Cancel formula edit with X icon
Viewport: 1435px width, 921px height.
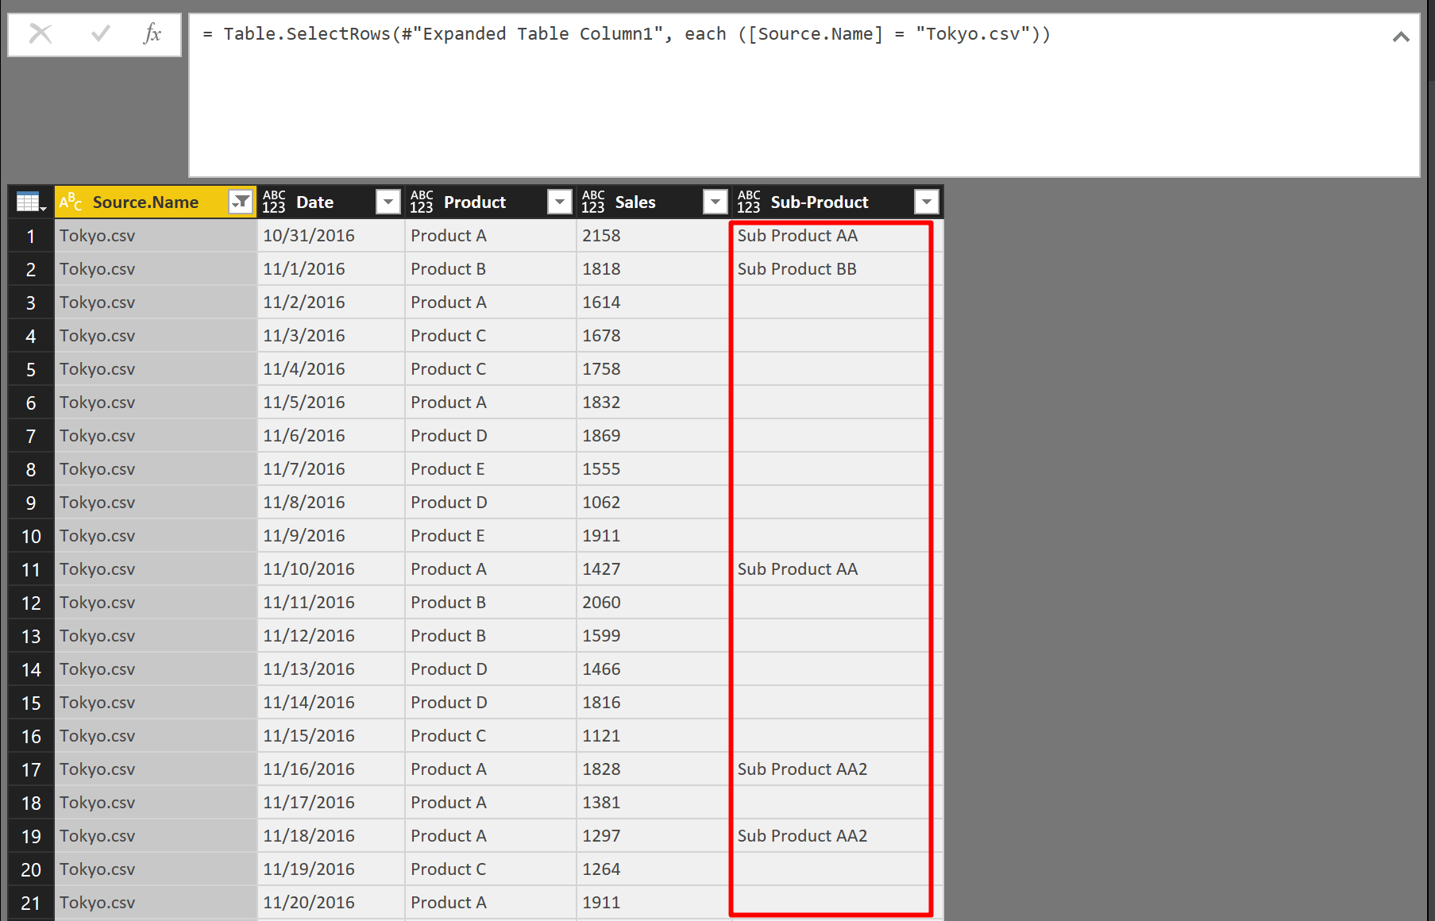(41, 33)
